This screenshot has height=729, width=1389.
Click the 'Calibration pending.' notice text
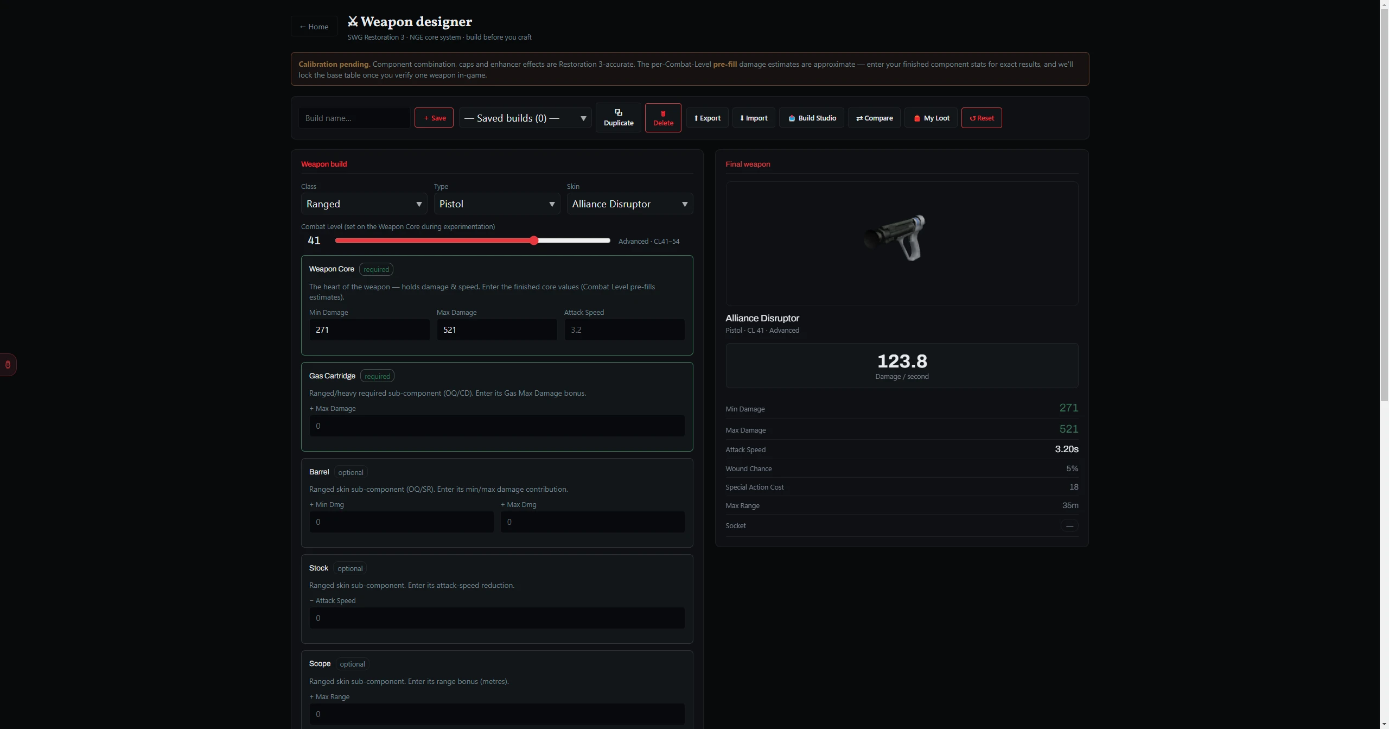click(334, 64)
